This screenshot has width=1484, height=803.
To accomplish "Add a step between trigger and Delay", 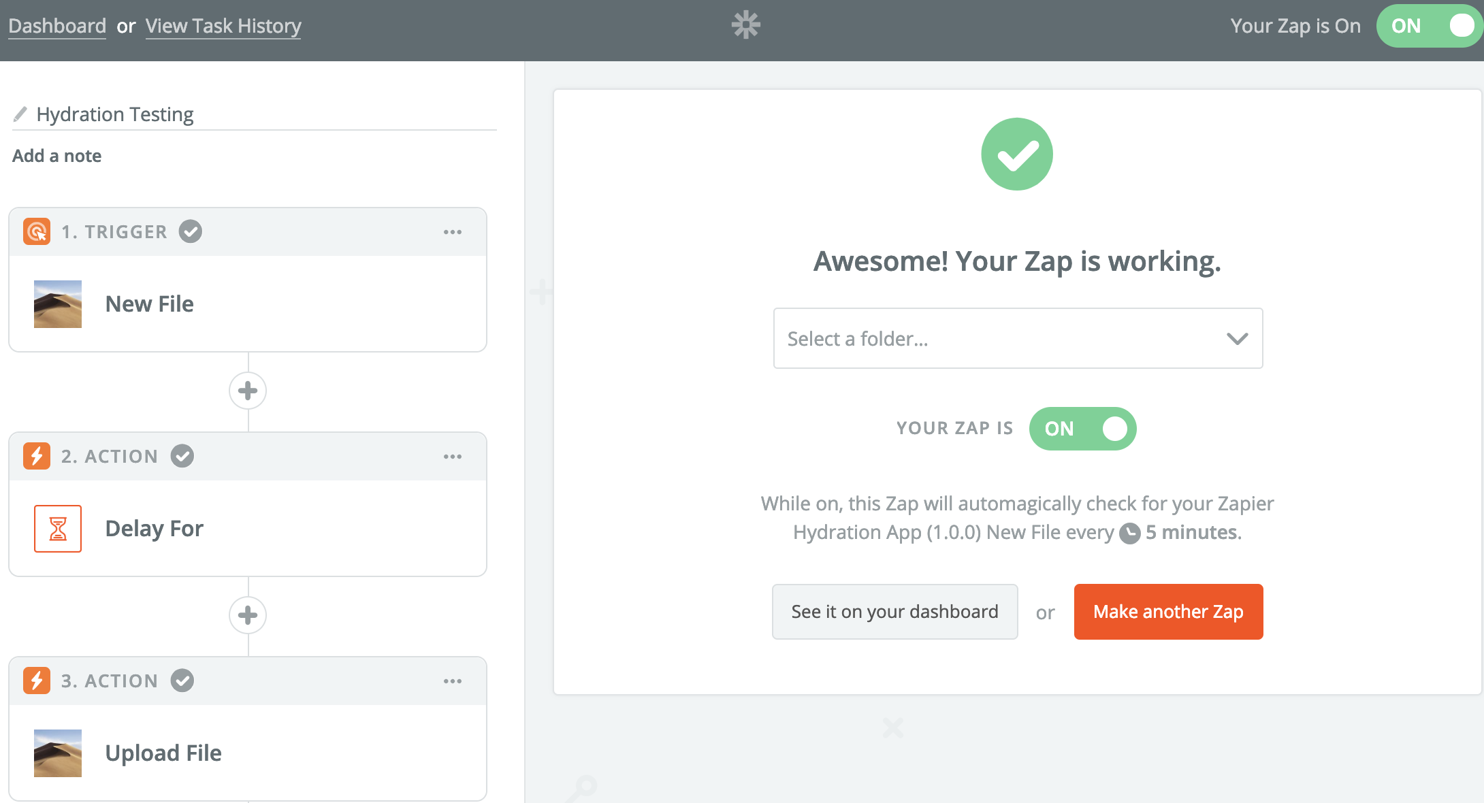I will (248, 391).
